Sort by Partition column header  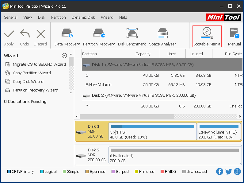click(107, 54)
